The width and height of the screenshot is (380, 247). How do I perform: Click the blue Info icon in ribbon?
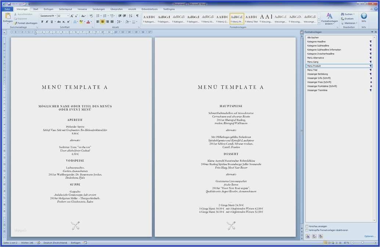pyautogui.click(x=364, y=16)
